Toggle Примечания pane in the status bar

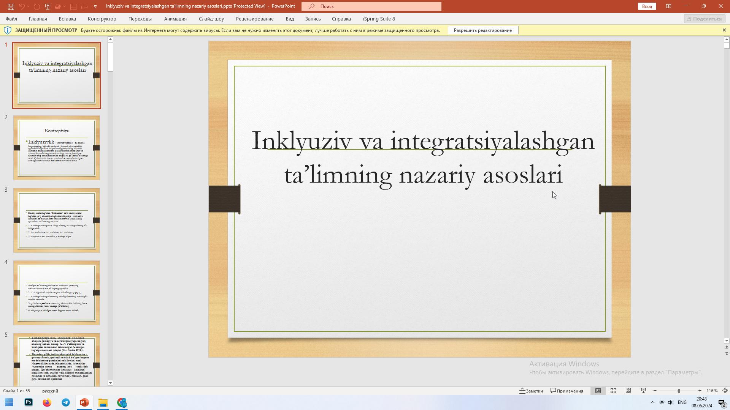pos(567,391)
